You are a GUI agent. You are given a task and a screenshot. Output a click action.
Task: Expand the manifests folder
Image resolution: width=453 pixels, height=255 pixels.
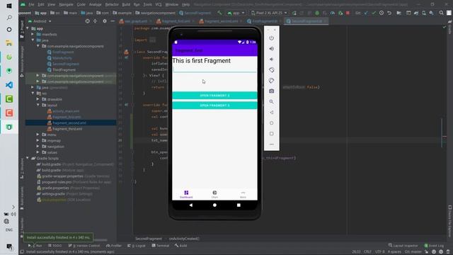pos(33,34)
